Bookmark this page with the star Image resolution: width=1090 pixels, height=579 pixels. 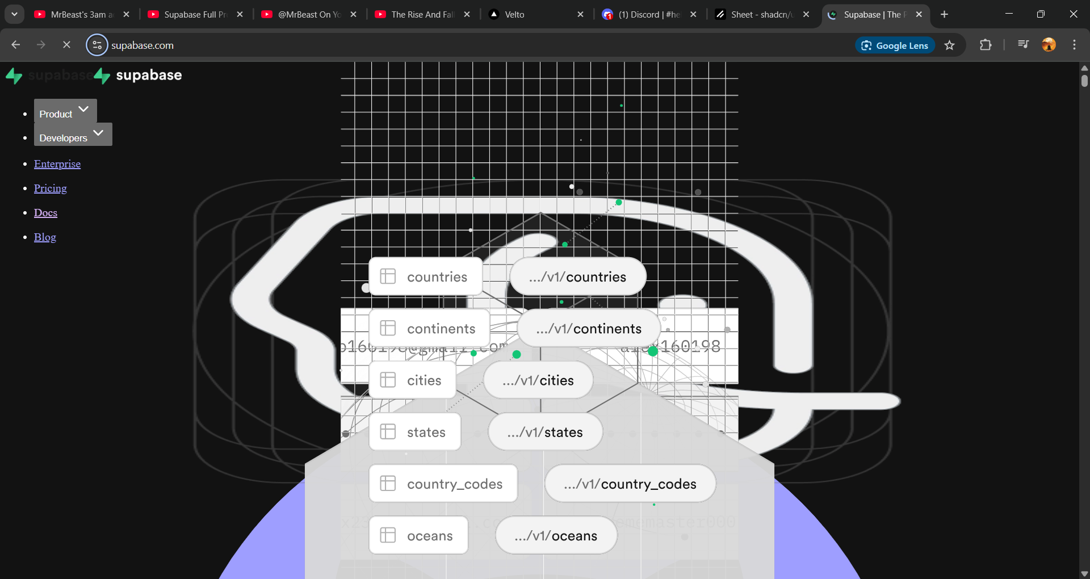pyautogui.click(x=950, y=45)
